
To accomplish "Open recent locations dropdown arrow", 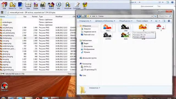I will [86, 16].
